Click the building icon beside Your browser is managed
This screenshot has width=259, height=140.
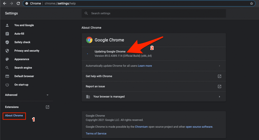click(88, 97)
